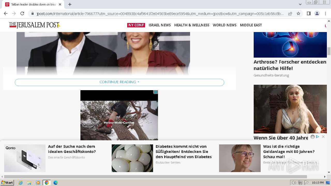331x186 pixels.
Task: Go back to the previous page
Action: click(x=6, y=13)
